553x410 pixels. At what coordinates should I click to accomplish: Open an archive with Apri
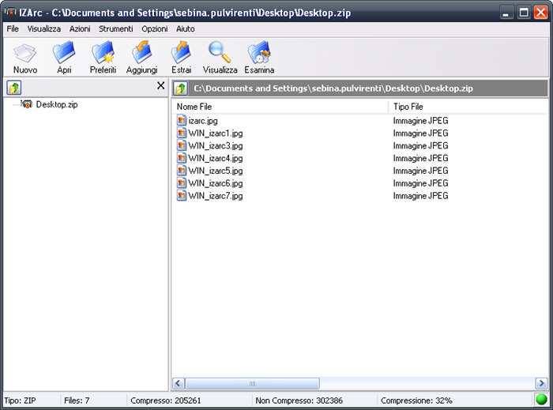click(x=64, y=52)
